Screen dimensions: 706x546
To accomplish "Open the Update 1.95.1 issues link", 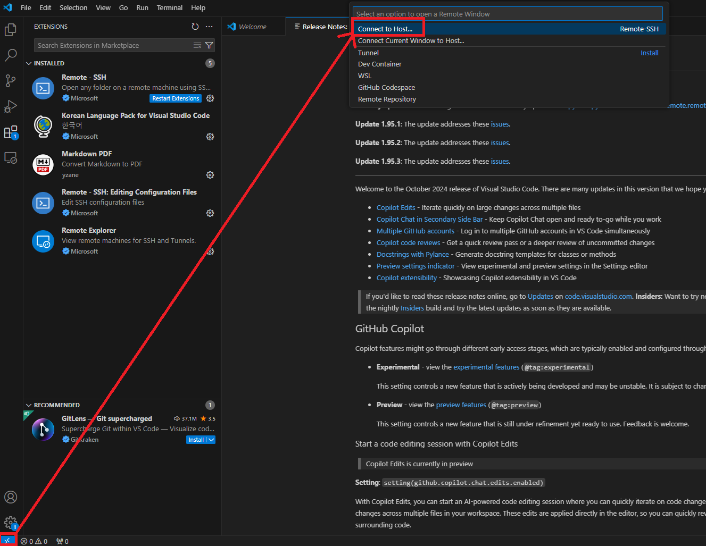I will click(500, 124).
